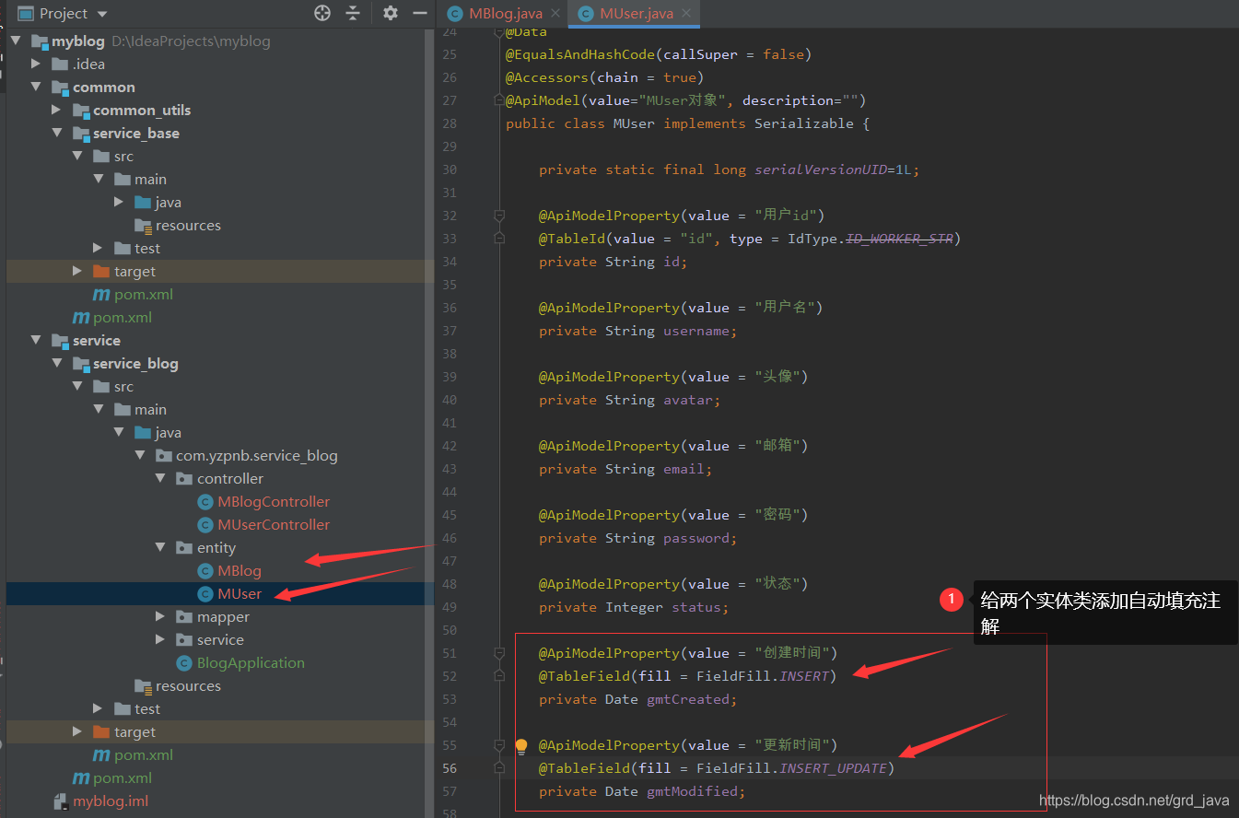The image size is (1239, 818).
Task: Click the service_base module folder icon
Action: pos(81,134)
